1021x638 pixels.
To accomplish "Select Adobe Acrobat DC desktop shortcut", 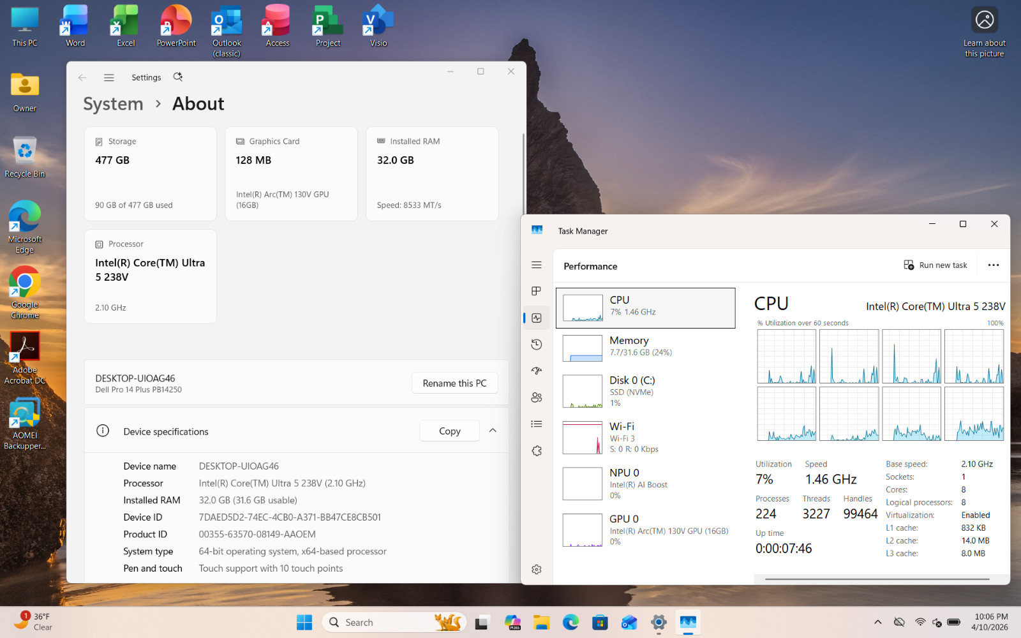I will tap(25, 359).
